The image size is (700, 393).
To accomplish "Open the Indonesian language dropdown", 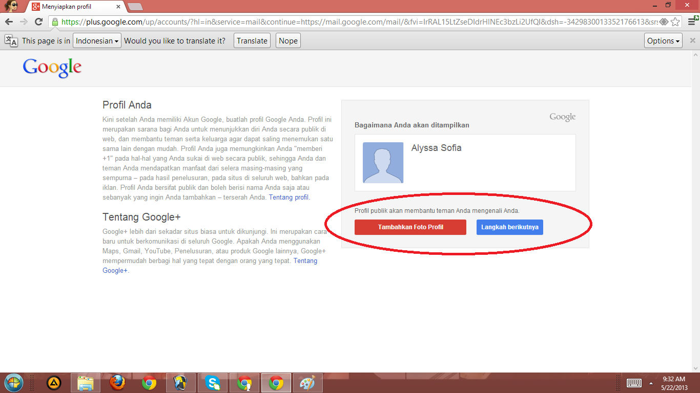I will click(x=97, y=41).
